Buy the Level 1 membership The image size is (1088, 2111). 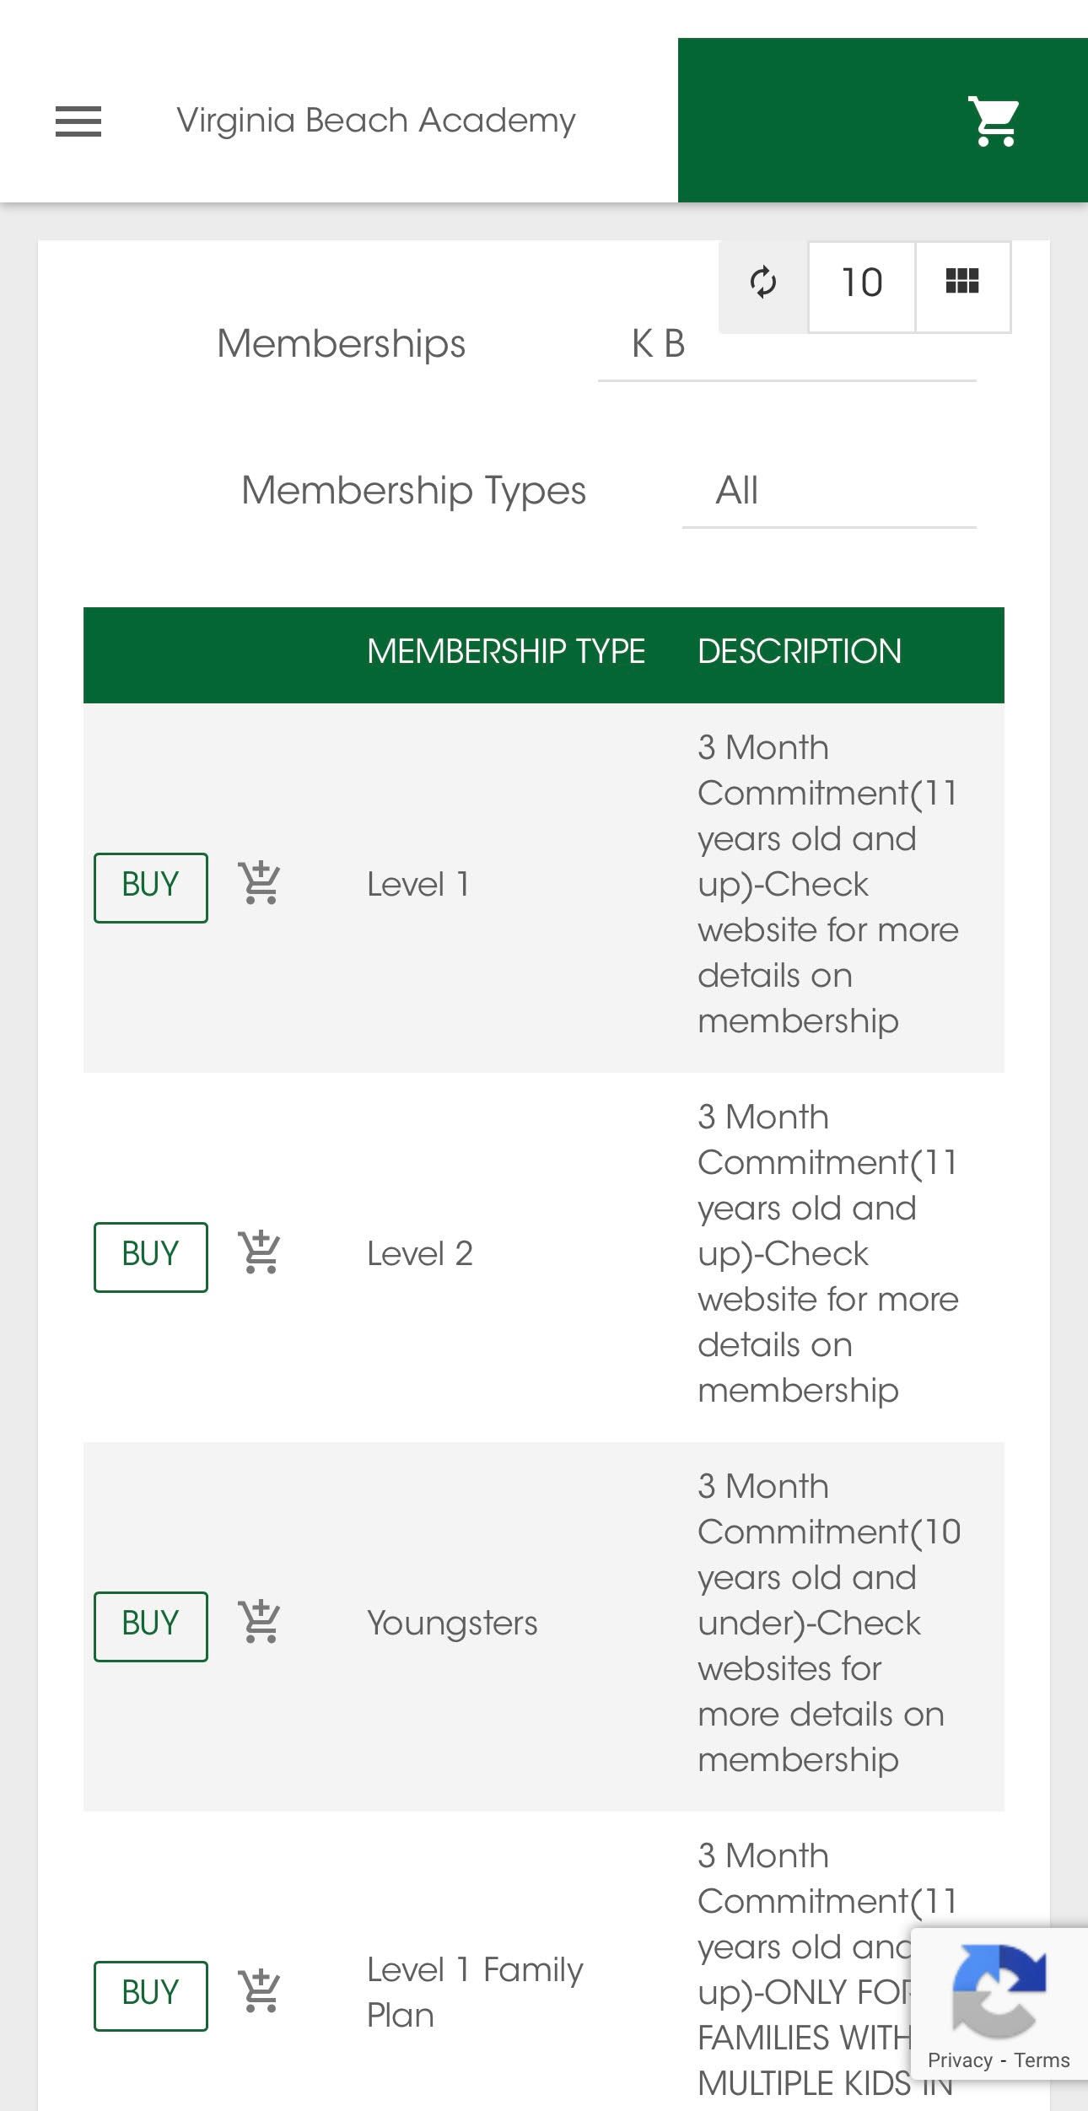pyautogui.click(x=150, y=886)
